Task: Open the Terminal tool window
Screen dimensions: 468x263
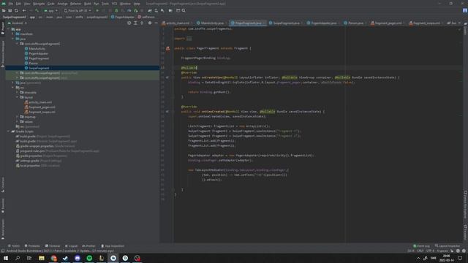Action: click(53, 246)
